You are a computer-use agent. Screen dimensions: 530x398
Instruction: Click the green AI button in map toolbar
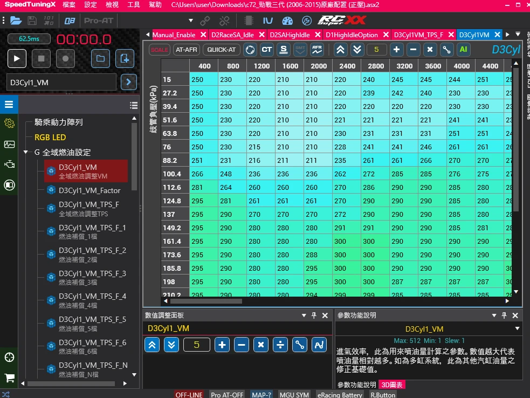coord(463,50)
